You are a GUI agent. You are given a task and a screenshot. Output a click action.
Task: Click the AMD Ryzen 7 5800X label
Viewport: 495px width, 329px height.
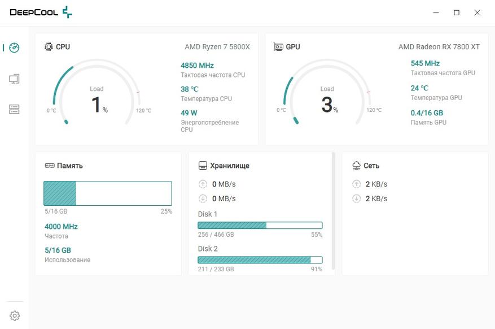217,47
